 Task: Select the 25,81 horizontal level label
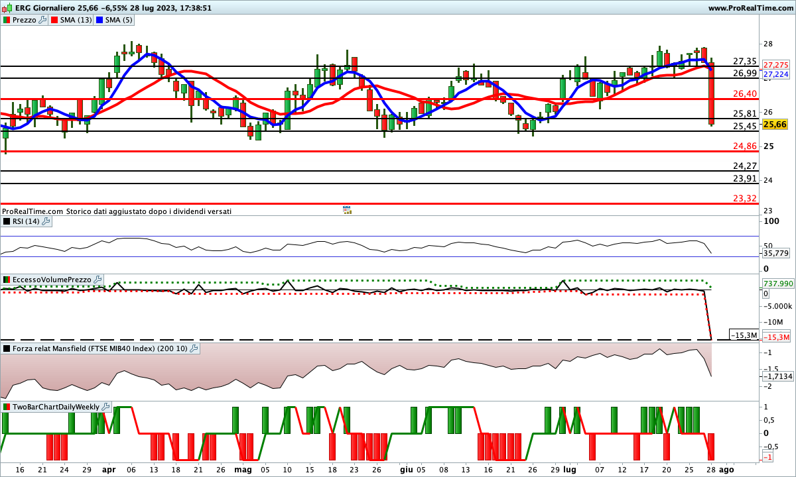tap(744, 113)
